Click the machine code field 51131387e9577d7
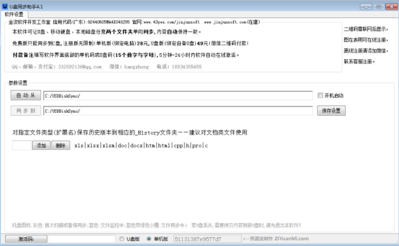 [x=207, y=239]
